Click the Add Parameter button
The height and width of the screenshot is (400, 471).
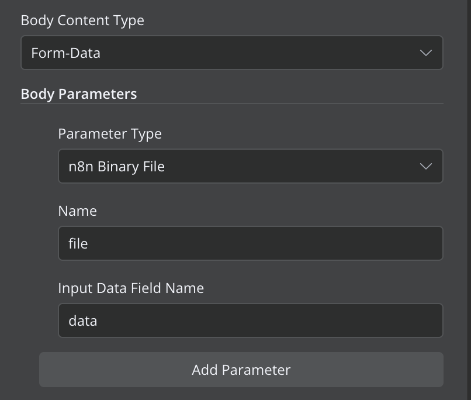241,370
